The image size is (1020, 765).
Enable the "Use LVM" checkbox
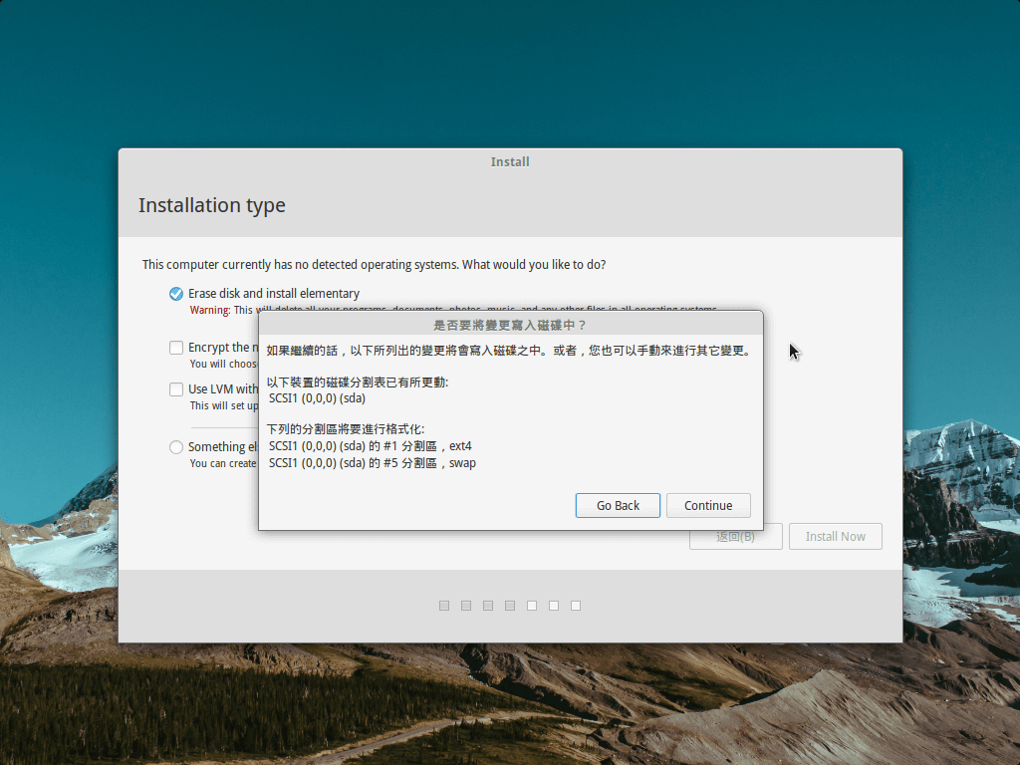176,388
